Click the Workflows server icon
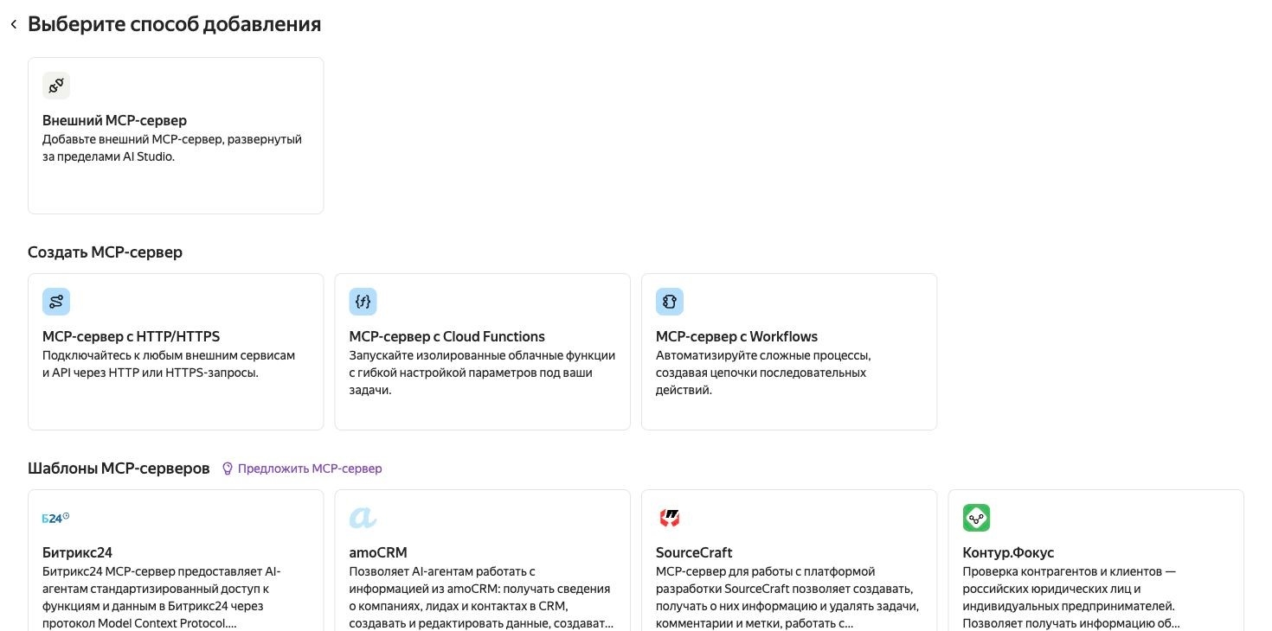This screenshot has height=631, width=1272. (670, 302)
